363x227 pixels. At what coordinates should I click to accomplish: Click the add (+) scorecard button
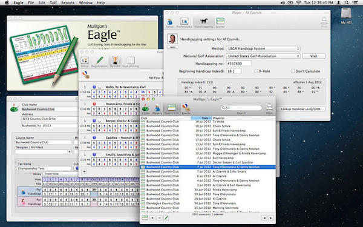point(152,218)
